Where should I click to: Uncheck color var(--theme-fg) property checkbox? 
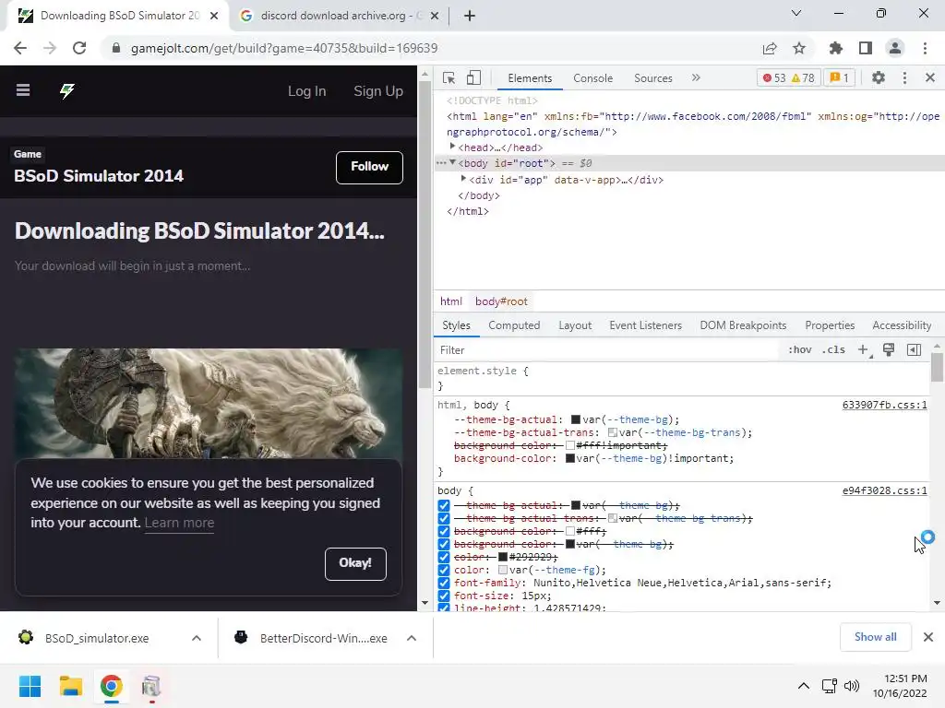pyautogui.click(x=444, y=570)
